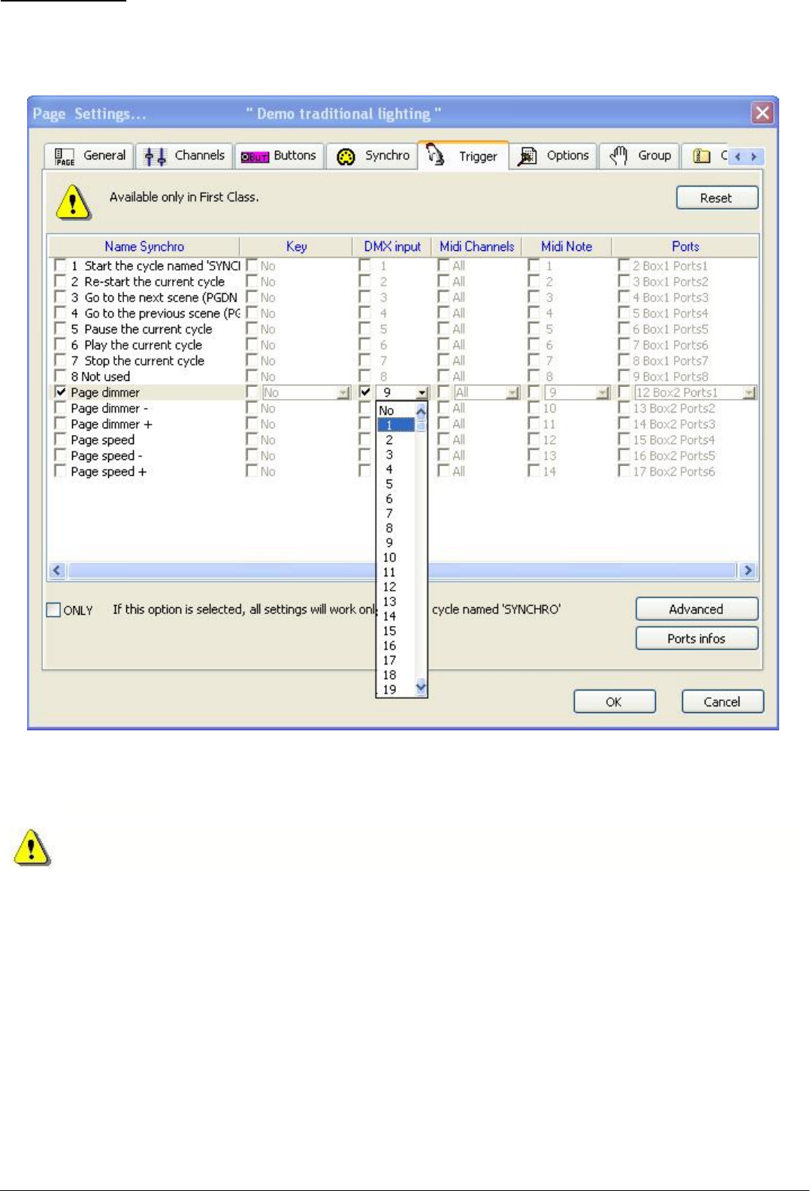Viewport: 810px width, 1191px height.
Task: Check 'Pause the current cycle' row
Action: [60, 328]
